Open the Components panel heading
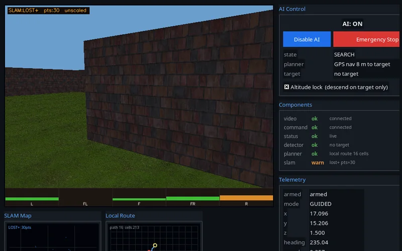The image size is (402, 251). 295,105
